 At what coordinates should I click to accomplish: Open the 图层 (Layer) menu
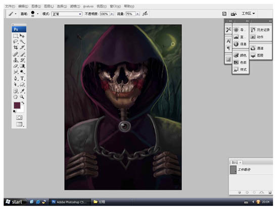pyautogui.click(x=49, y=6)
